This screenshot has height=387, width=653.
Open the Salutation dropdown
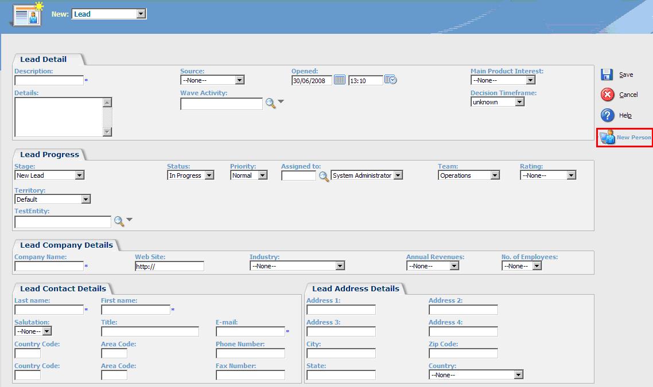33,331
